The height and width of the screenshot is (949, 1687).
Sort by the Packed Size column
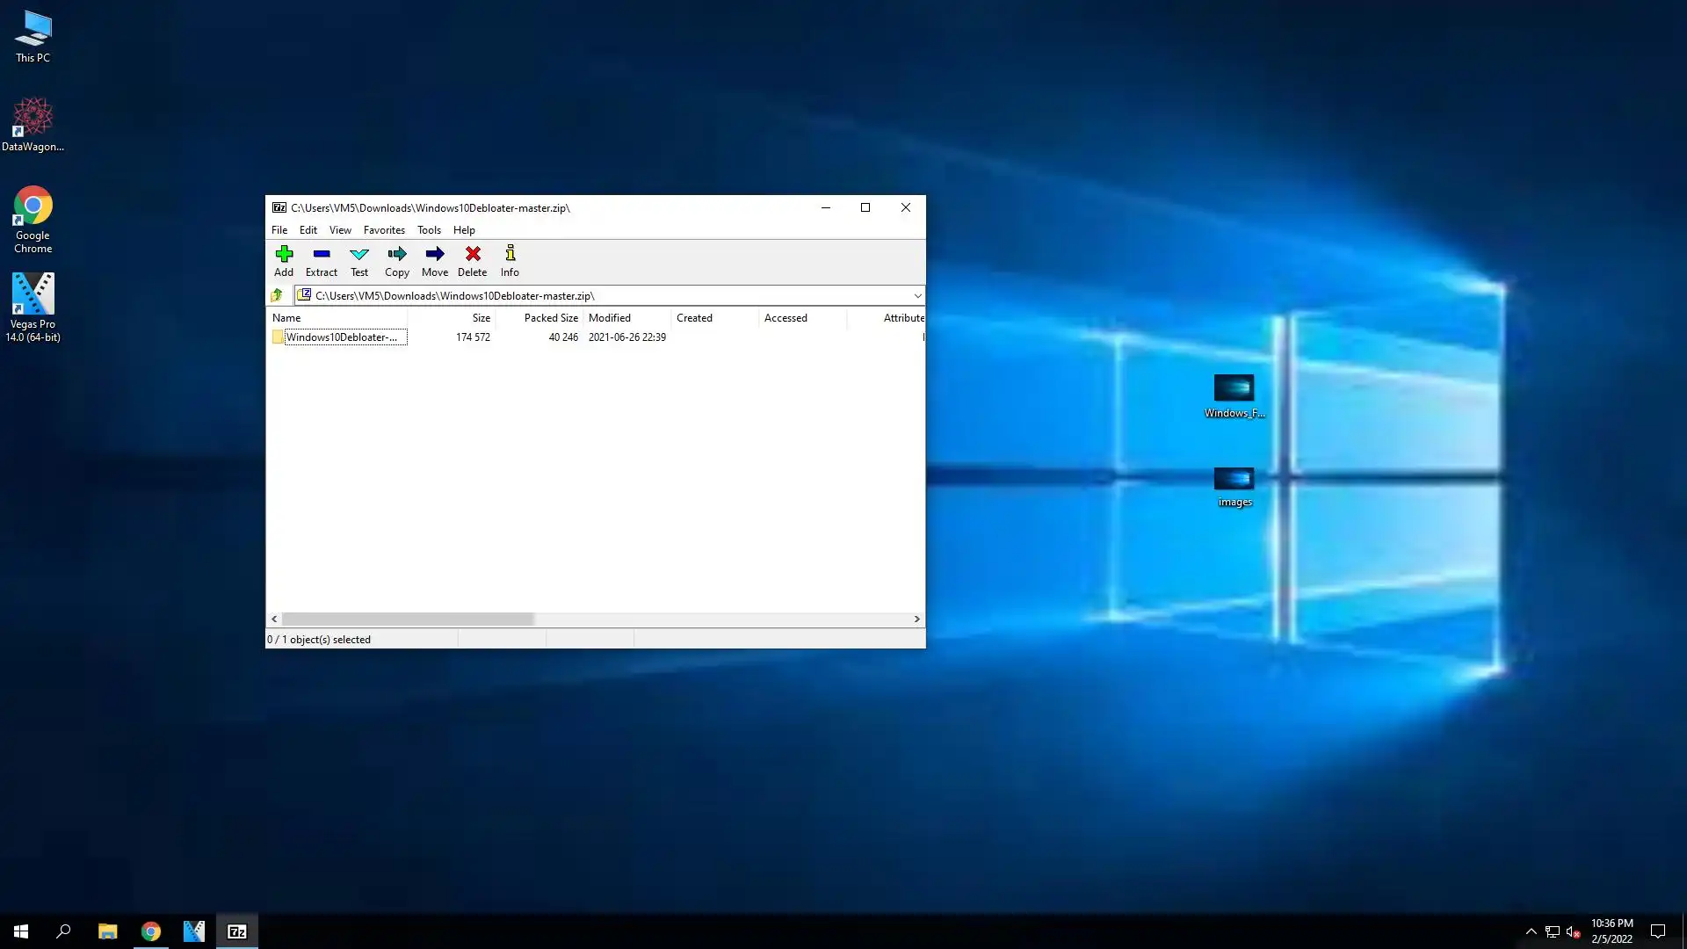click(551, 318)
